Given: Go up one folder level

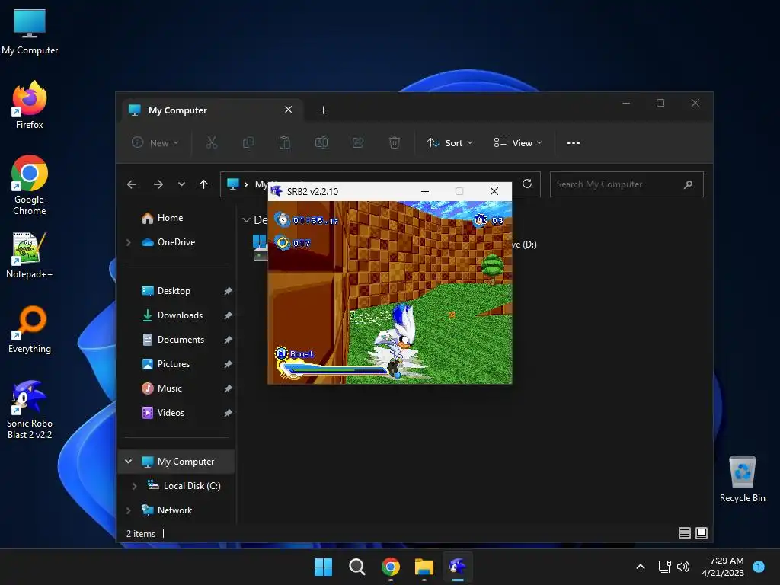Looking at the screenshot, I should click(x=203, y=184).
